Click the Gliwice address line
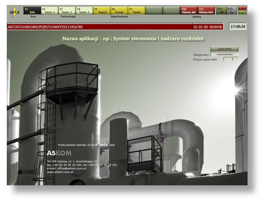This screenshot has height=199, width=264. coord(72,161)
